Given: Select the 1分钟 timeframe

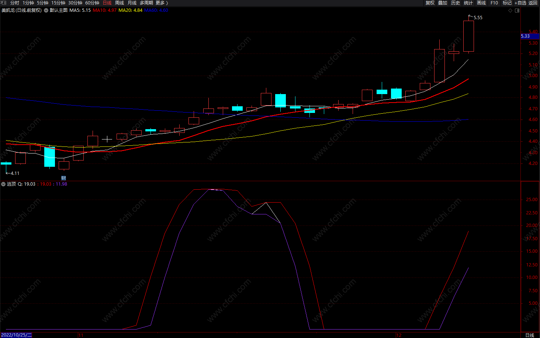Looking at the screenshot, I should (28, 3).
